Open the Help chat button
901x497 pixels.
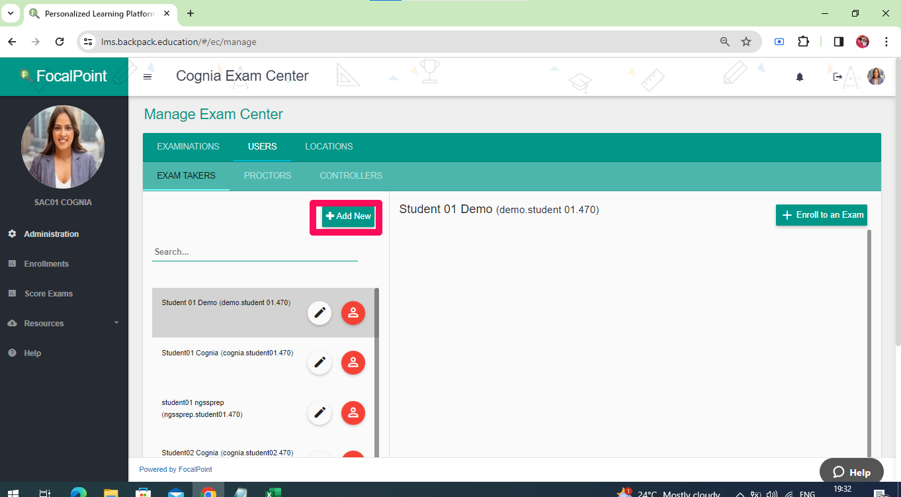click(851, 472)
